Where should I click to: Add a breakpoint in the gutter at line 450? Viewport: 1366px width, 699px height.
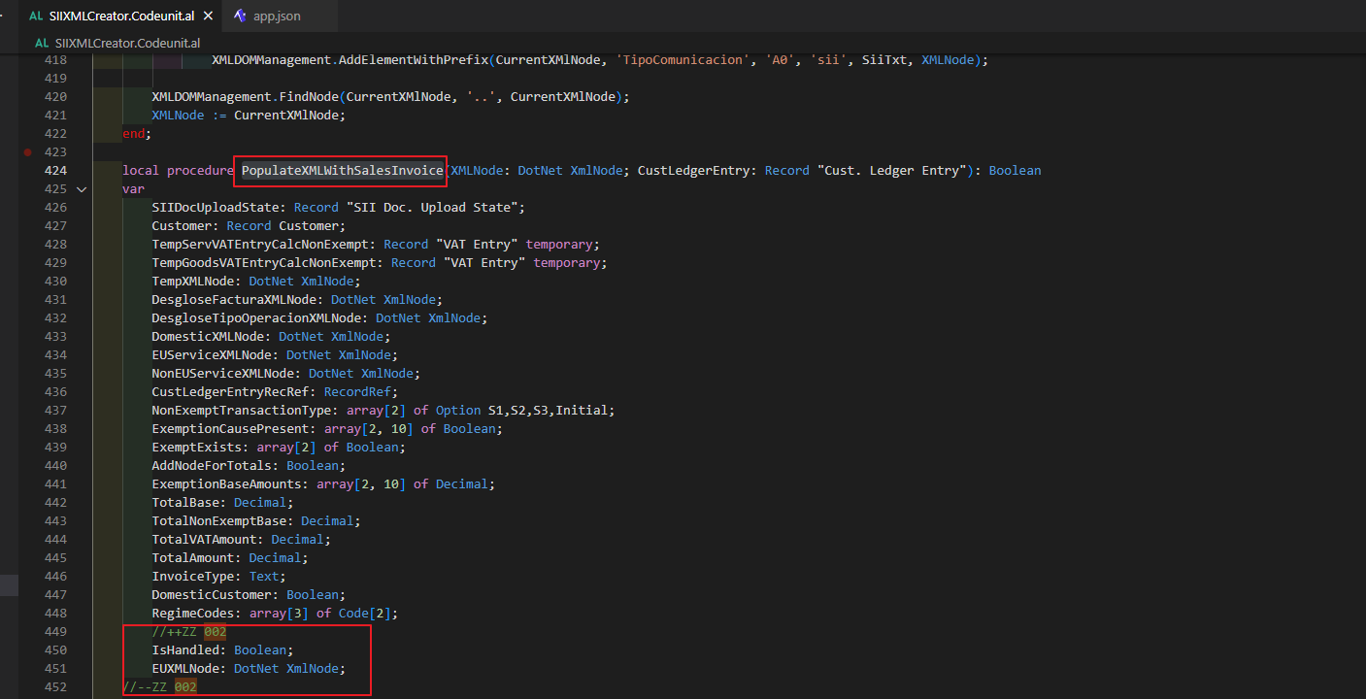[28, 649]
